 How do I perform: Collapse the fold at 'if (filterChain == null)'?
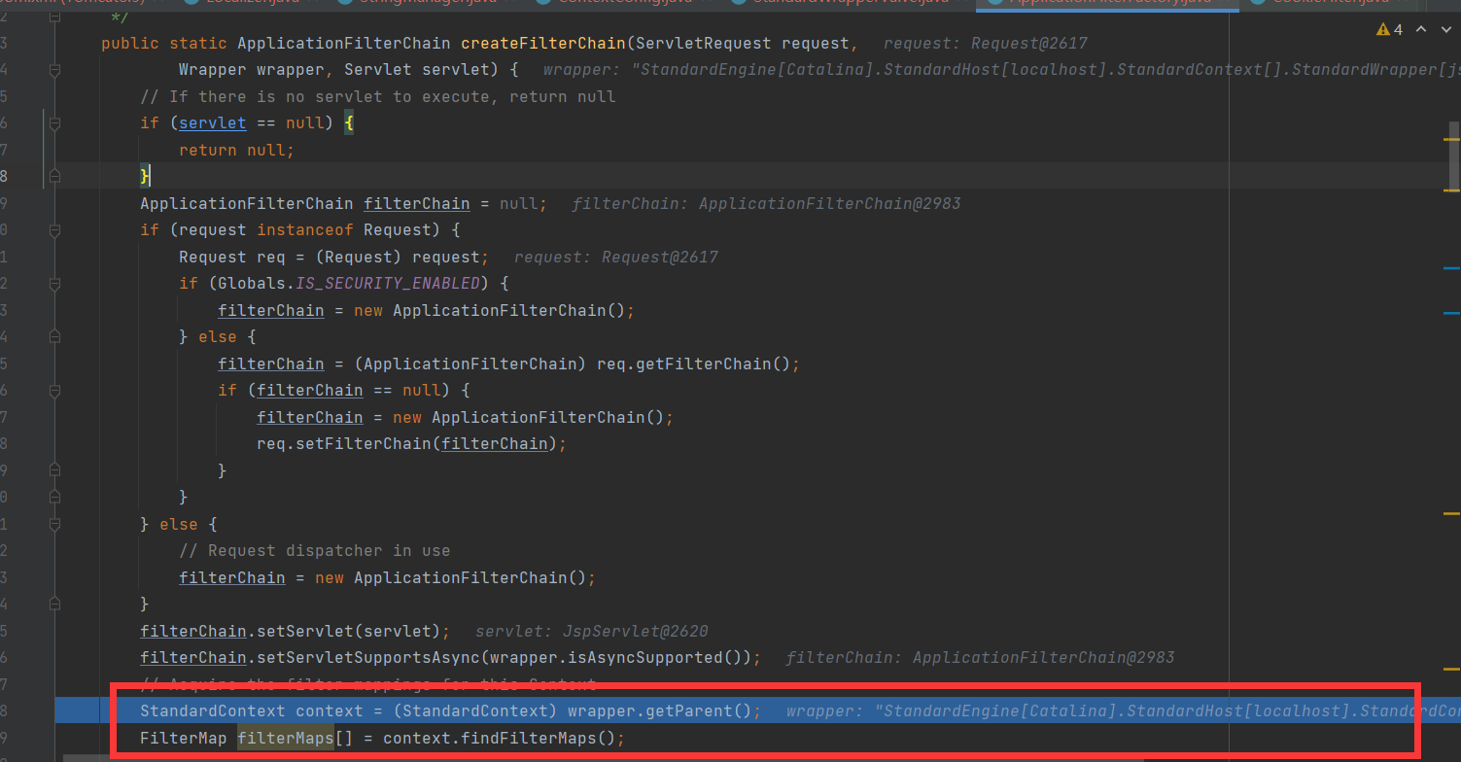54,391
